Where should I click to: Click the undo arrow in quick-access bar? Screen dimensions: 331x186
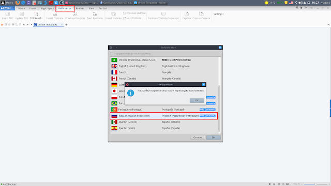point(24,25)
